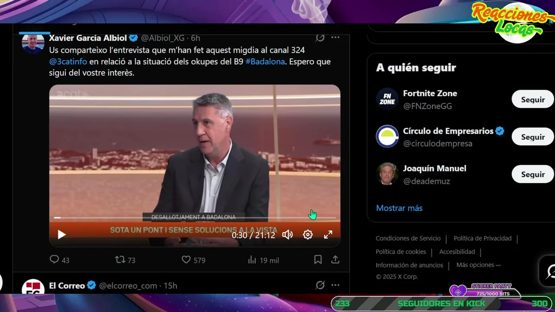Open Política de cookies link
This screenshot has height=312, width=555.
(401, 252)
